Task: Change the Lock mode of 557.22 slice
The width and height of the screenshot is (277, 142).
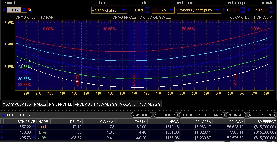Action: 43,127
